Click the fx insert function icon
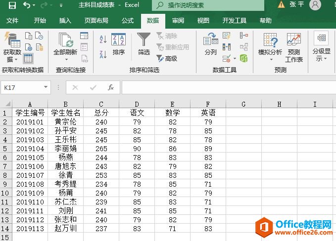 111,87
